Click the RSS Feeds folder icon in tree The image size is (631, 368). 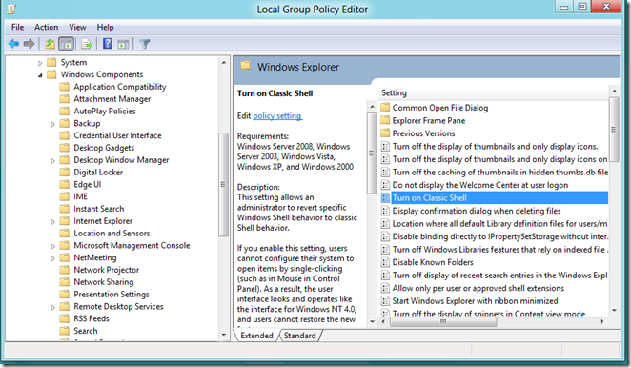[x=65, y=318]
